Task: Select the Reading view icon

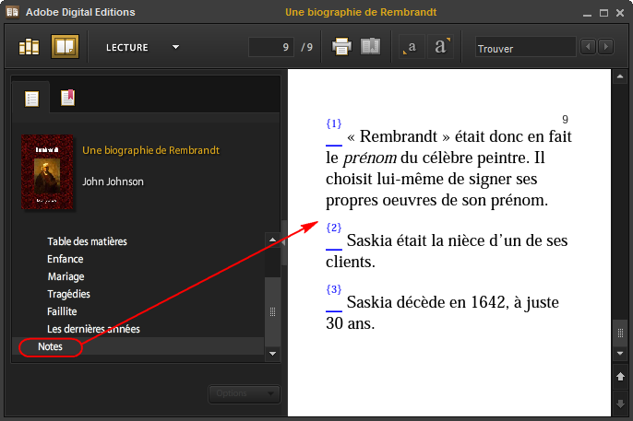Action: pos(65,47)
